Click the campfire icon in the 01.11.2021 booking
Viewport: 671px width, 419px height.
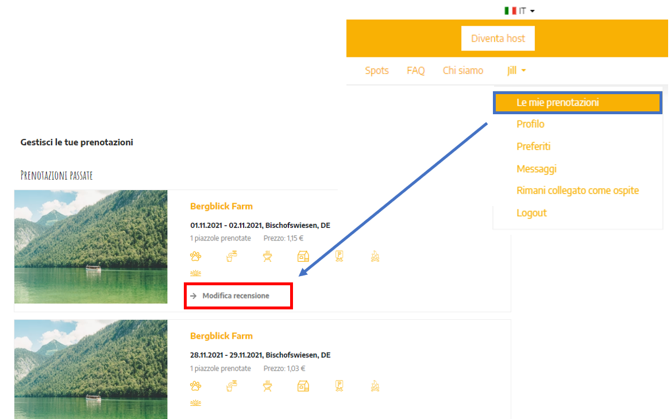tap(375, 256)
